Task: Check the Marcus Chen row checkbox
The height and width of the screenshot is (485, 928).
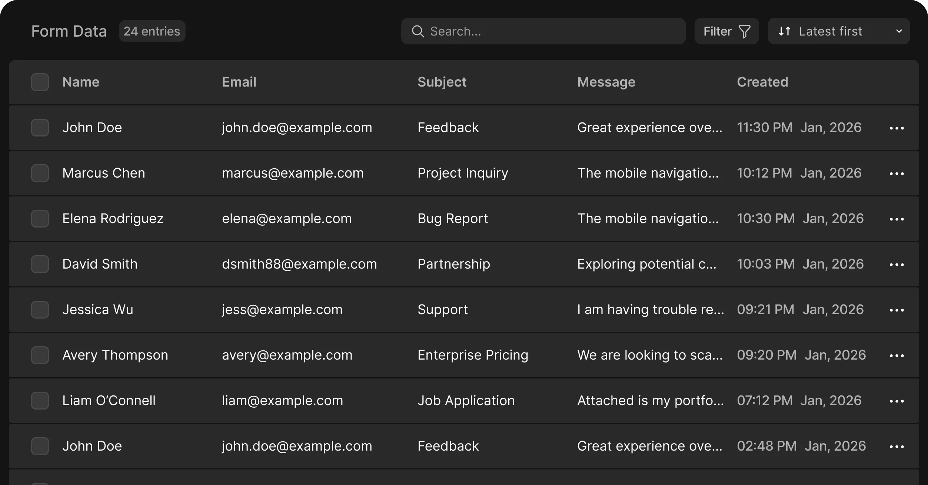Action: 40,173
